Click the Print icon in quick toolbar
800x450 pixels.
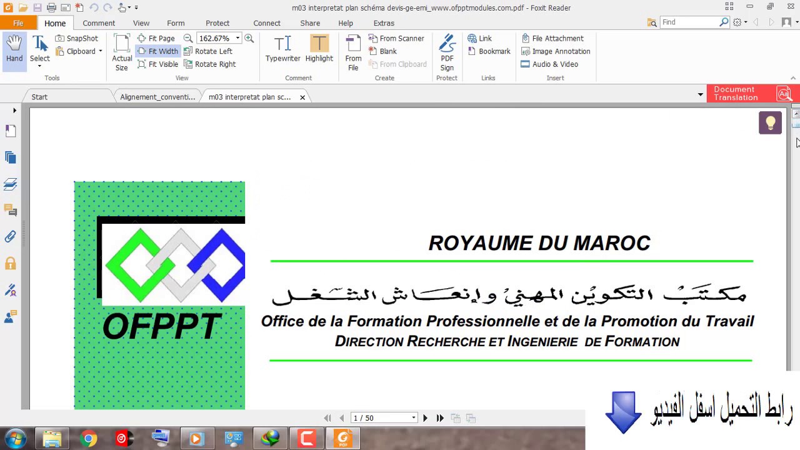pos(51,7)
